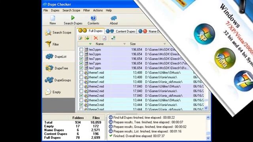This screenshot has width=253, height=142.
Task: Click the green sort arrow left of Name
Action: [x=91, y=44]
